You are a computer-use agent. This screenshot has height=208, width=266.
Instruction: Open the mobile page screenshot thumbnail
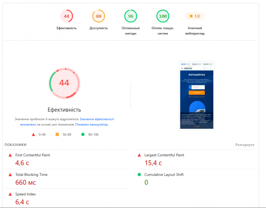click(197, 95)
